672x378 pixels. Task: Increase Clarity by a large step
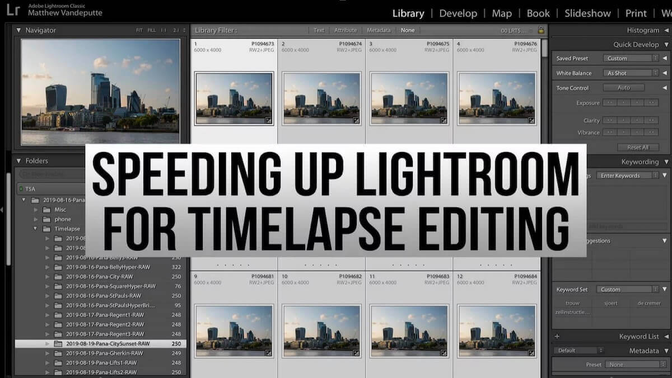pyautogui.click(x=651, y=120)
